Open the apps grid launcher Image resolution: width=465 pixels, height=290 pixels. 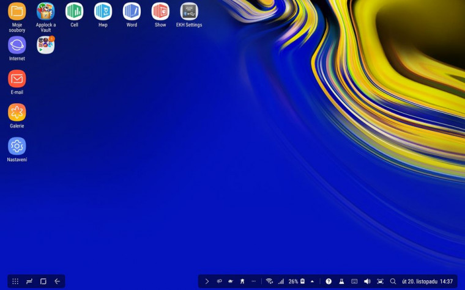[x=15, y=281]
